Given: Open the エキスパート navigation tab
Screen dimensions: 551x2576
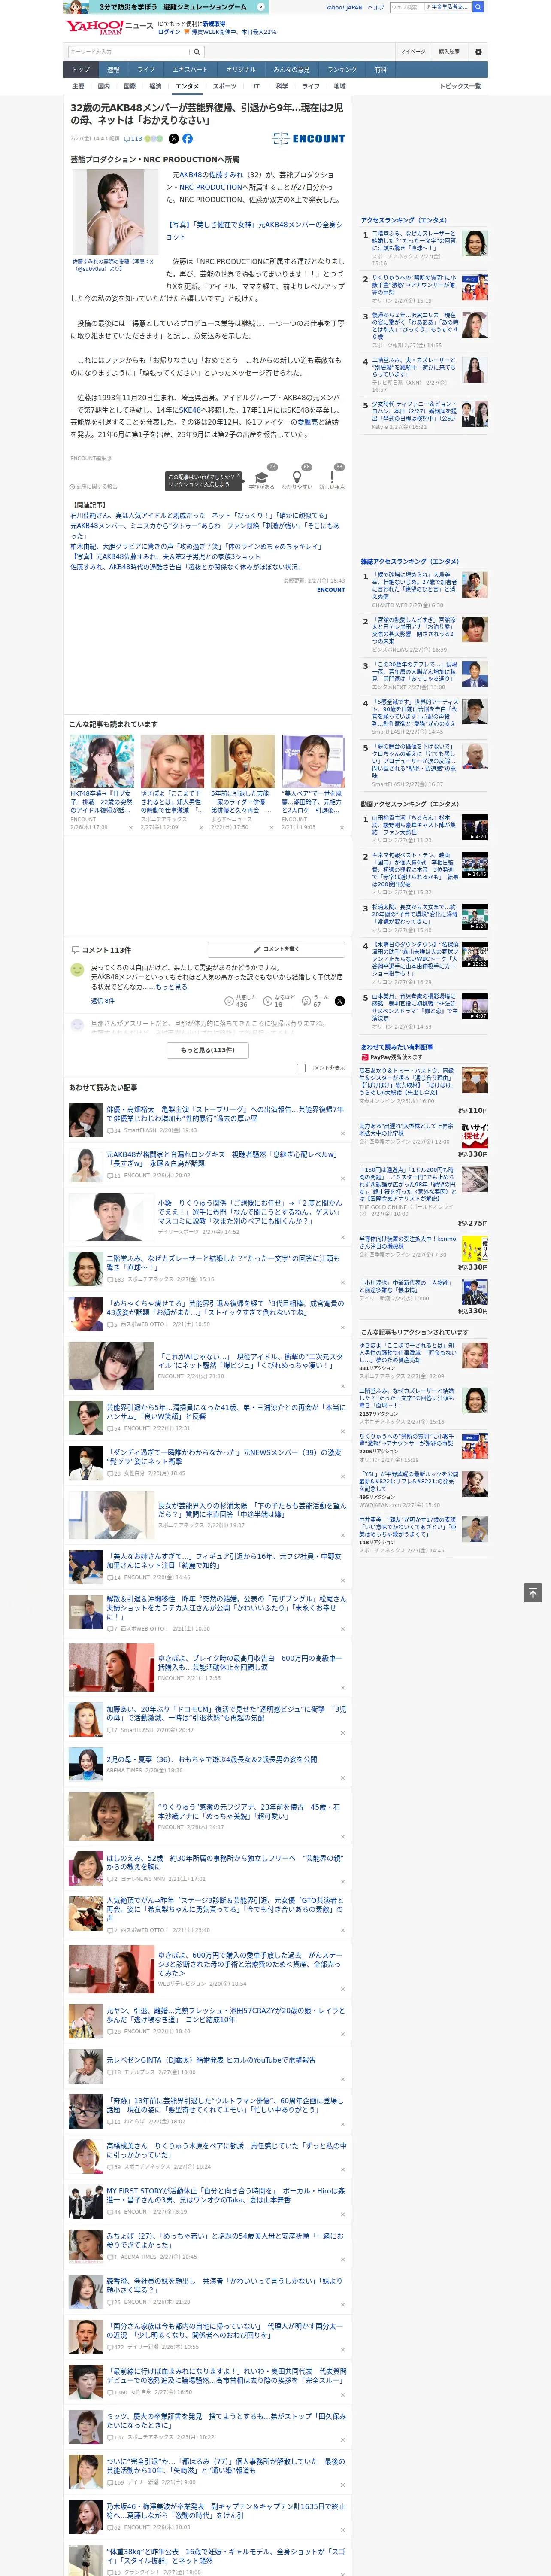Looking at the screenshot, I should (190, 70).
